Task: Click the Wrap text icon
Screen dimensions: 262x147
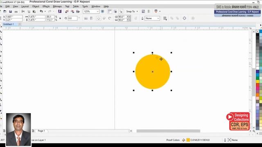Action: [x=165, y=18]
